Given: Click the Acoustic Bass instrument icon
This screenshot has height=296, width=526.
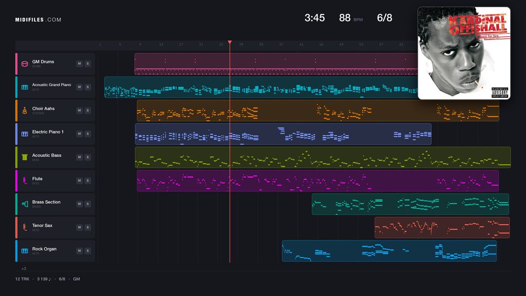Looking at the screenshot, I should pyautogui.click(x=25, y=157).
